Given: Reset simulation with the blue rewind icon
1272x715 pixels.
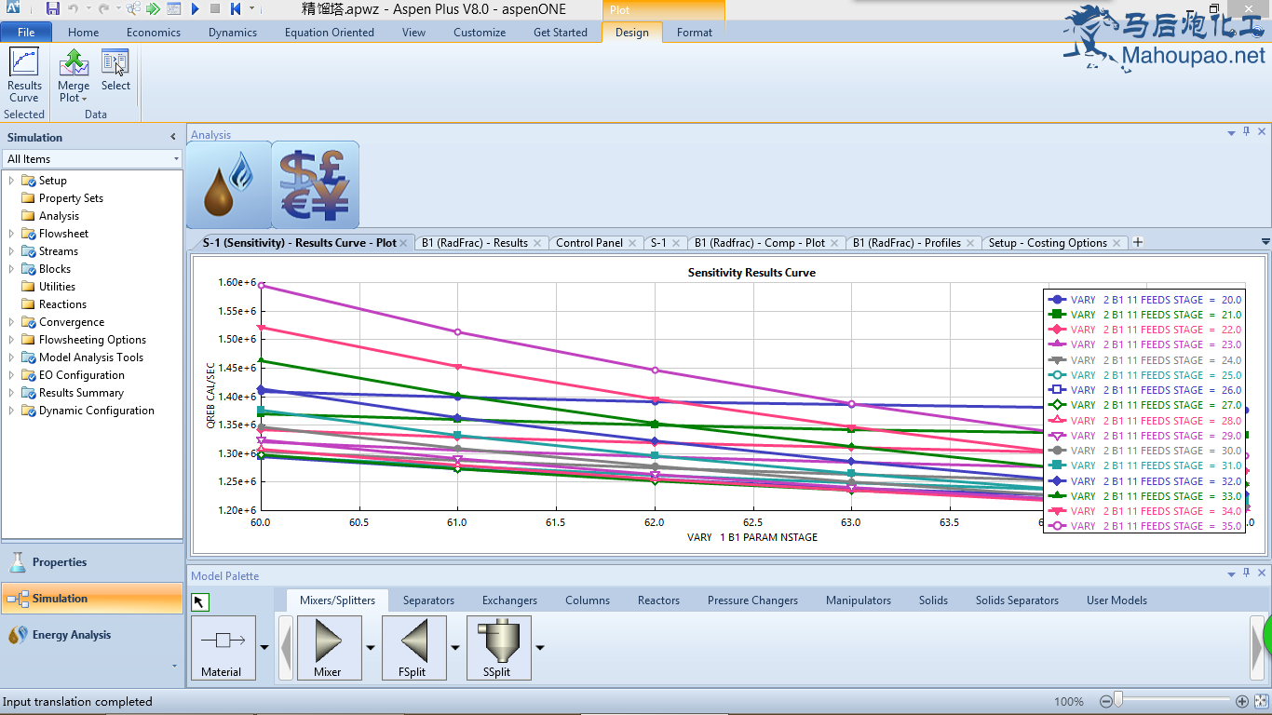Looking at the screenshot, I should click(x=236, y=9).
